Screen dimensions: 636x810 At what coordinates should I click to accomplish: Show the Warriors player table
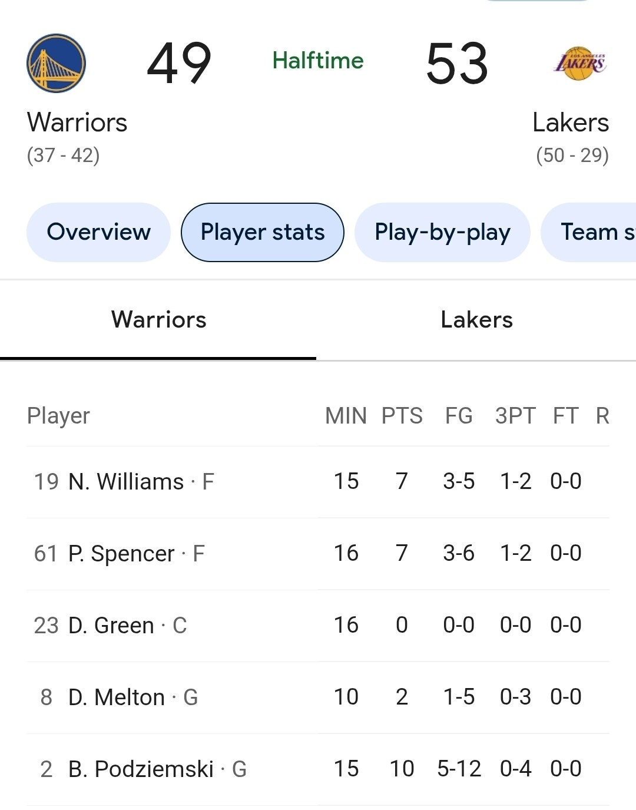(x=158, y=320)
